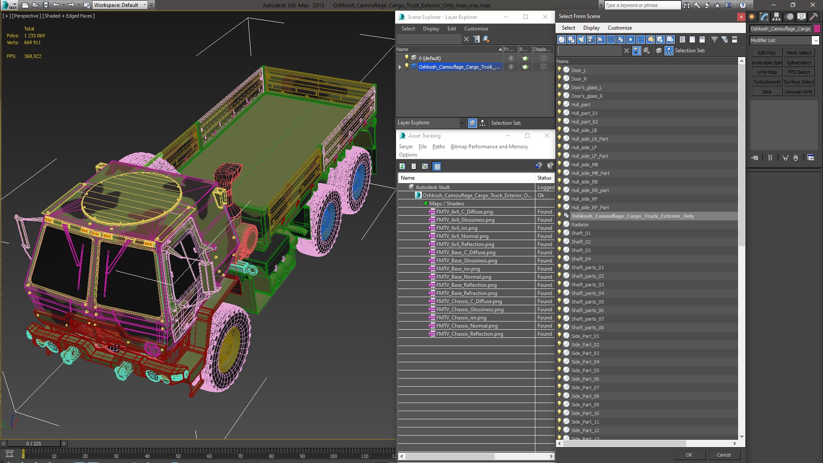Toggle Display Lights filter in Select From Scene
Image resolution: width=823 pixels, height=463 pixels.
click(581, 39)
